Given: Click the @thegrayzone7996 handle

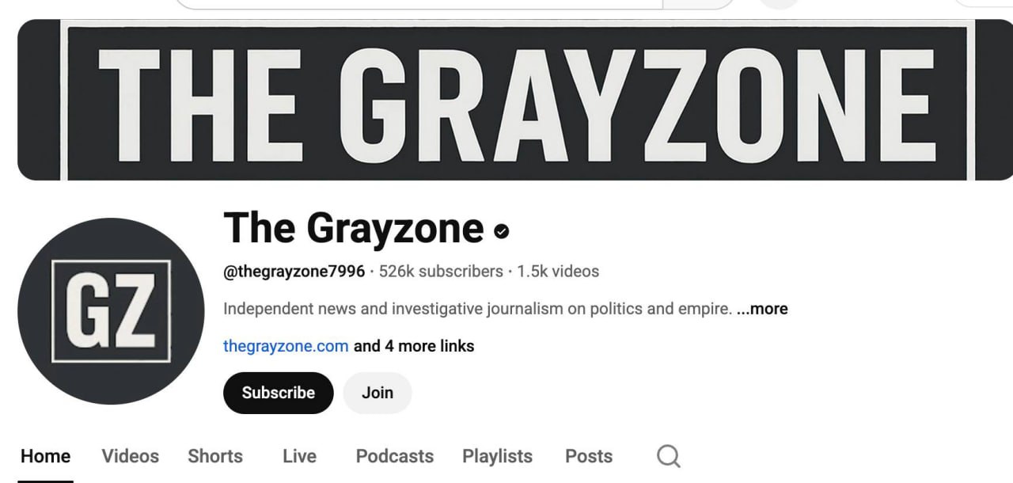Looking at the screenshot, I should coord(294,272).
